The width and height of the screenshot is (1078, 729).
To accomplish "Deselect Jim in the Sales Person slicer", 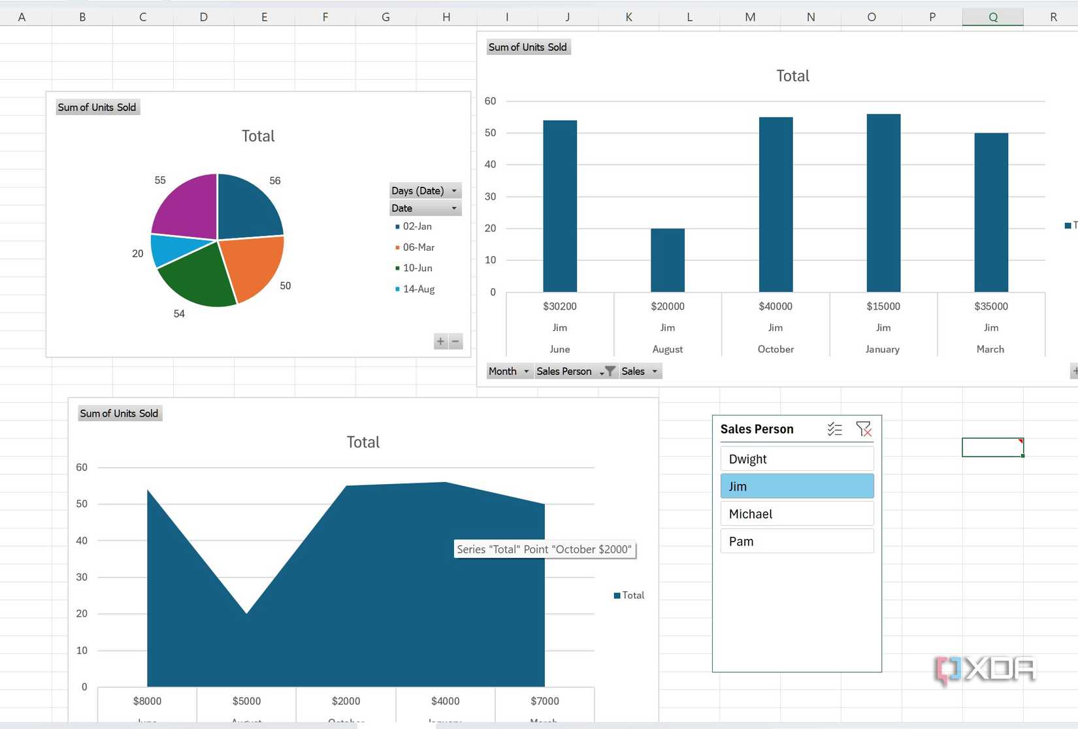I will click(x=796, y=486).
